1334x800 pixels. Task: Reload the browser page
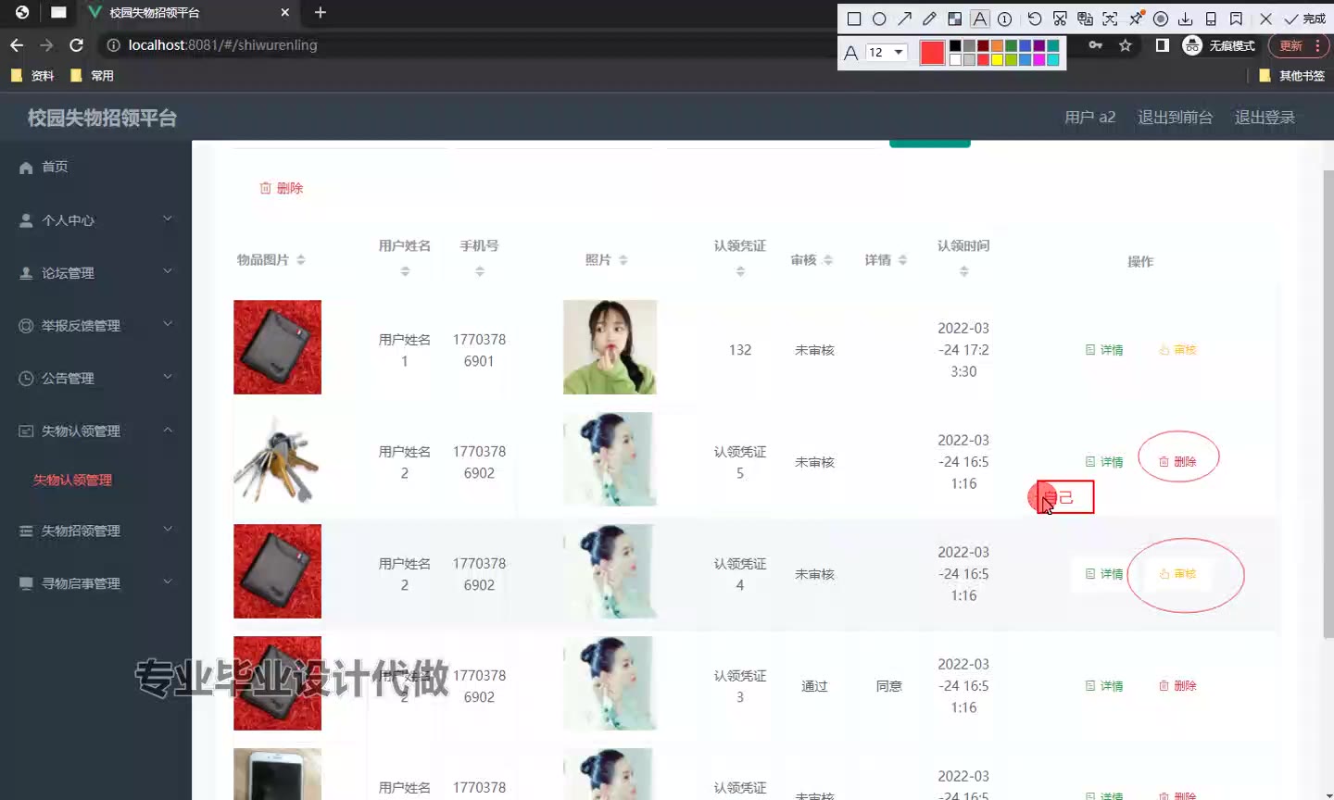click(77, 44)
